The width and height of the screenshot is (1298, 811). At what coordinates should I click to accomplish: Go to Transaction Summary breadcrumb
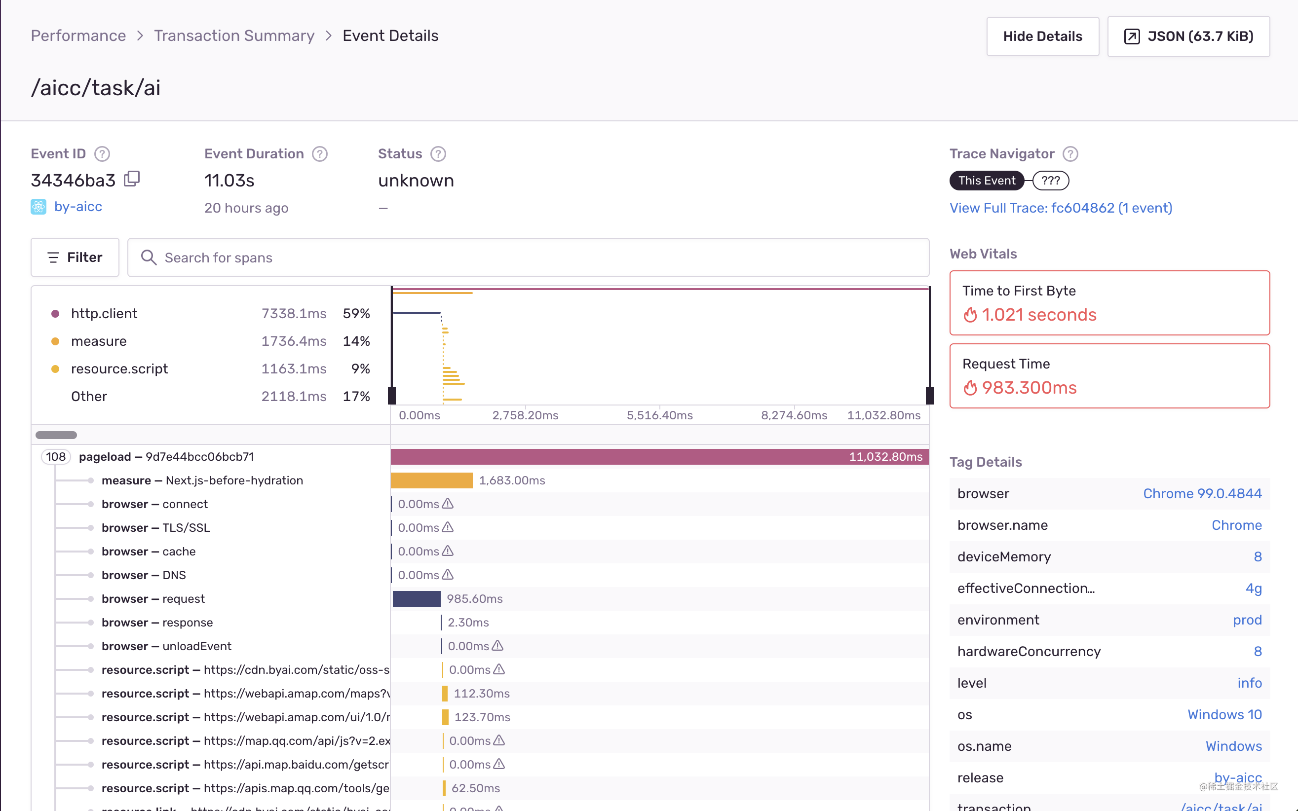(x=234, y=36)
